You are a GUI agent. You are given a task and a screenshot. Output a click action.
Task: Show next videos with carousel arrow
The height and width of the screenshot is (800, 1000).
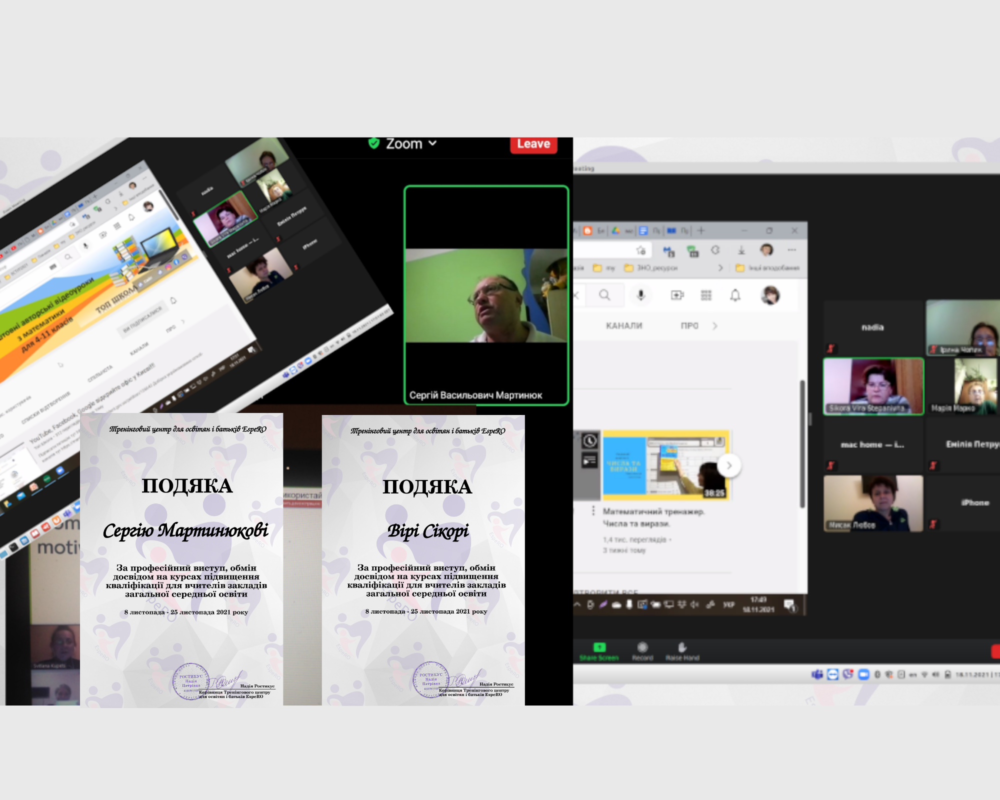729,465
